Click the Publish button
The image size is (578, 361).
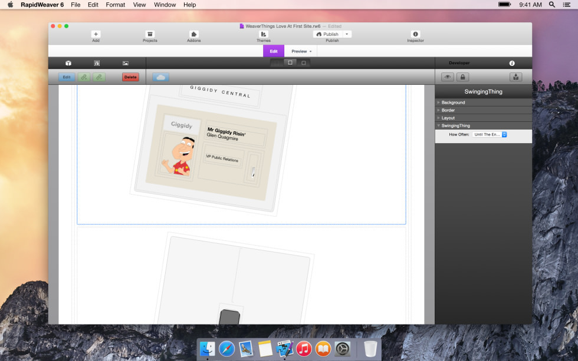coord(328,34)
